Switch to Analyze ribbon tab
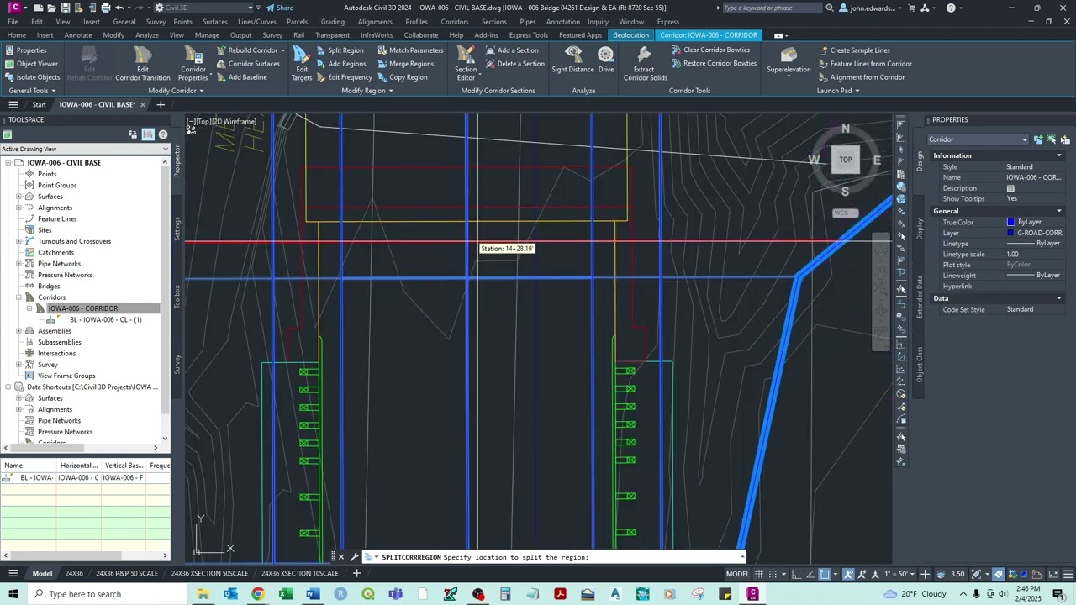The width and height of the screenshot is (1076, 605). pyautogui.click(x=147, y=35)
